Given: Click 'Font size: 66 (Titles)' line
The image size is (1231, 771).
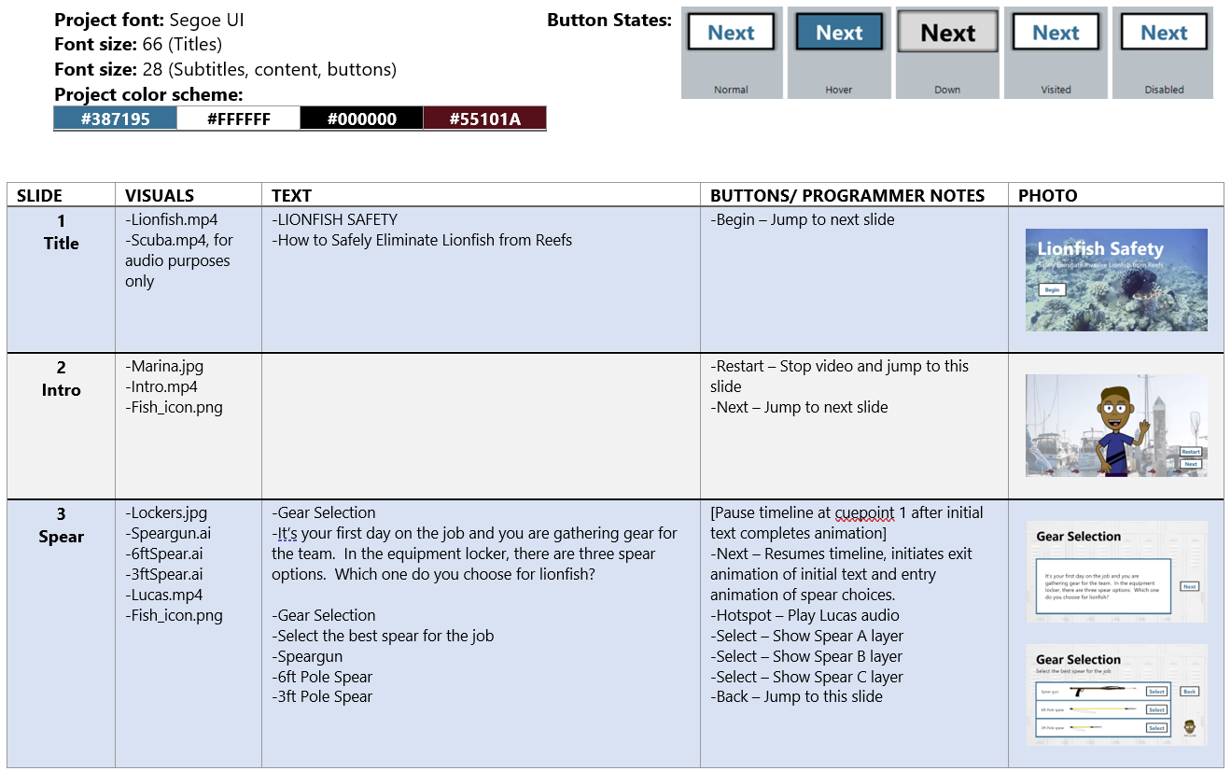Looking at the screenshot, I should click(x=138, y=45).
